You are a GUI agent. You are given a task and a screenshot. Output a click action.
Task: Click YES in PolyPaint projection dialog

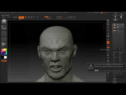(97, 70)
